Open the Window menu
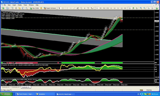 [x=31, y=5]
